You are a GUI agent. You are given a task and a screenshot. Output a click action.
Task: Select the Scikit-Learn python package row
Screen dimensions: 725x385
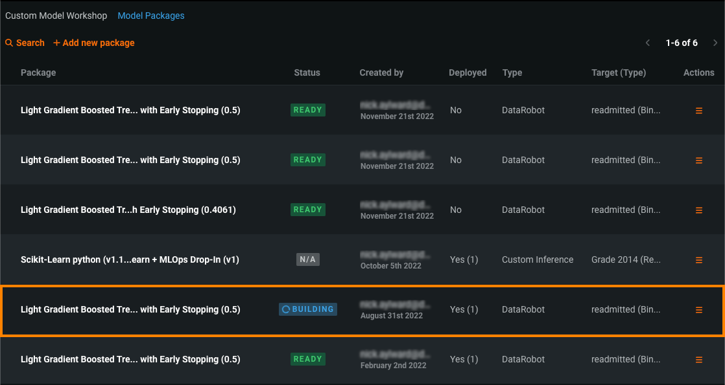[130, 259]
